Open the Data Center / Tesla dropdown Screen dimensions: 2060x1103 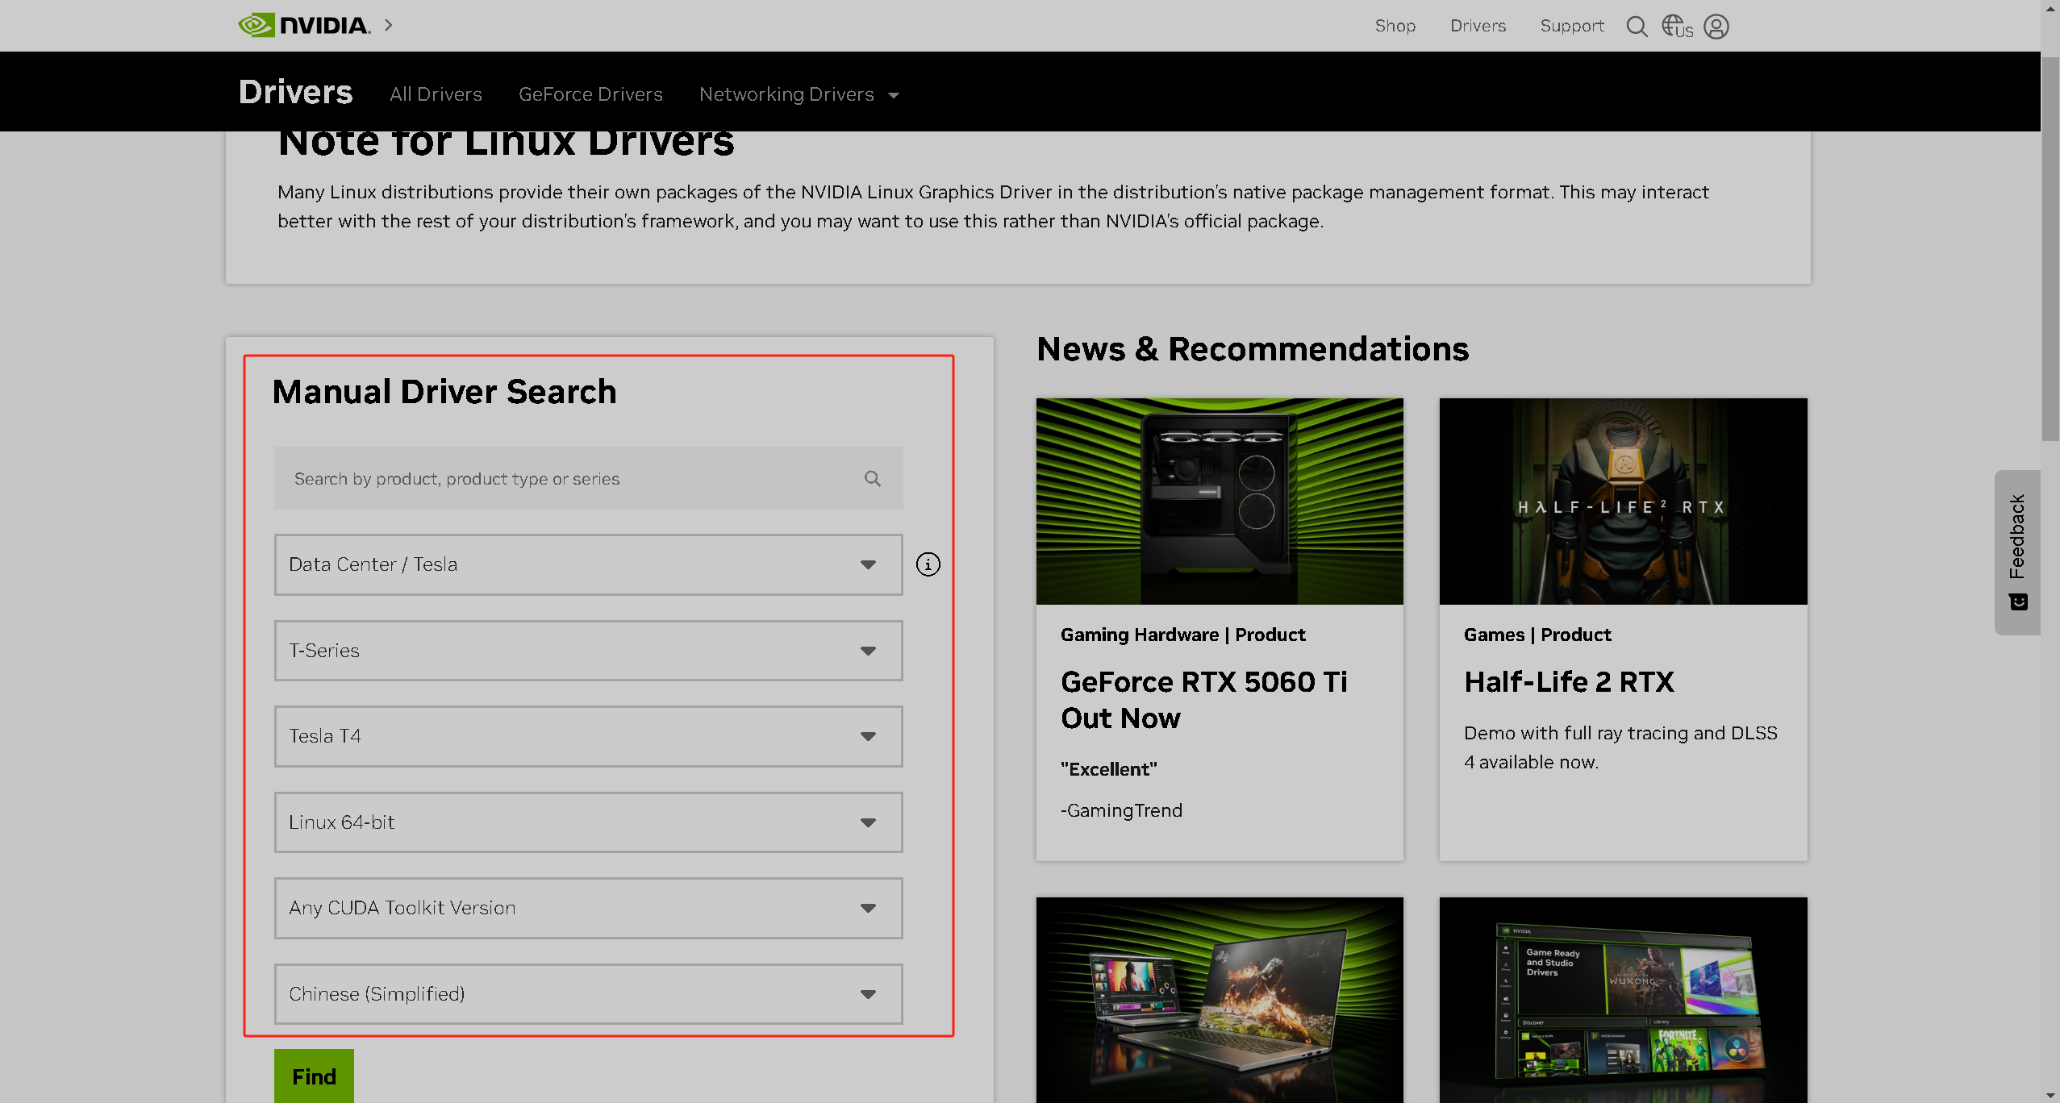[x=588, y=564]
